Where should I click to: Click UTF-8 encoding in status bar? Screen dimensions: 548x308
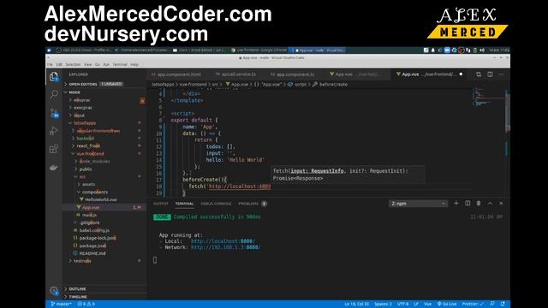pos(402,305)
